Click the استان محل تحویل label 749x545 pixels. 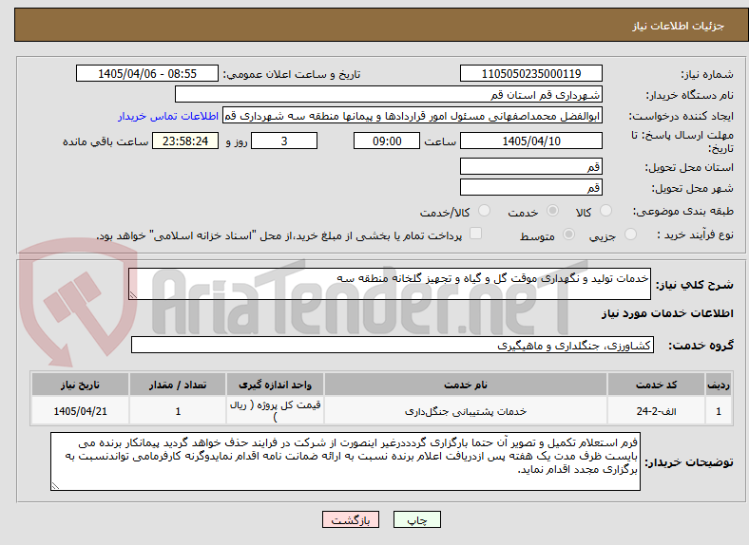[689, 167]
